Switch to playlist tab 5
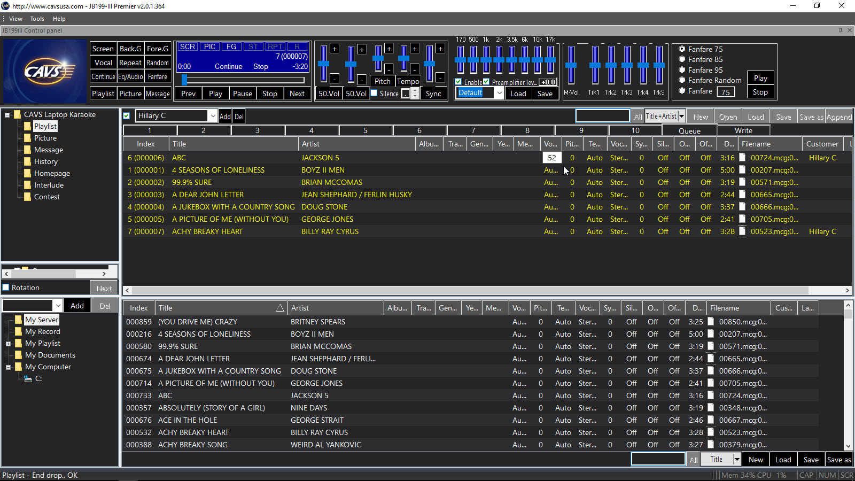Viewport: 855px width, 481px height. pos(366,130)
